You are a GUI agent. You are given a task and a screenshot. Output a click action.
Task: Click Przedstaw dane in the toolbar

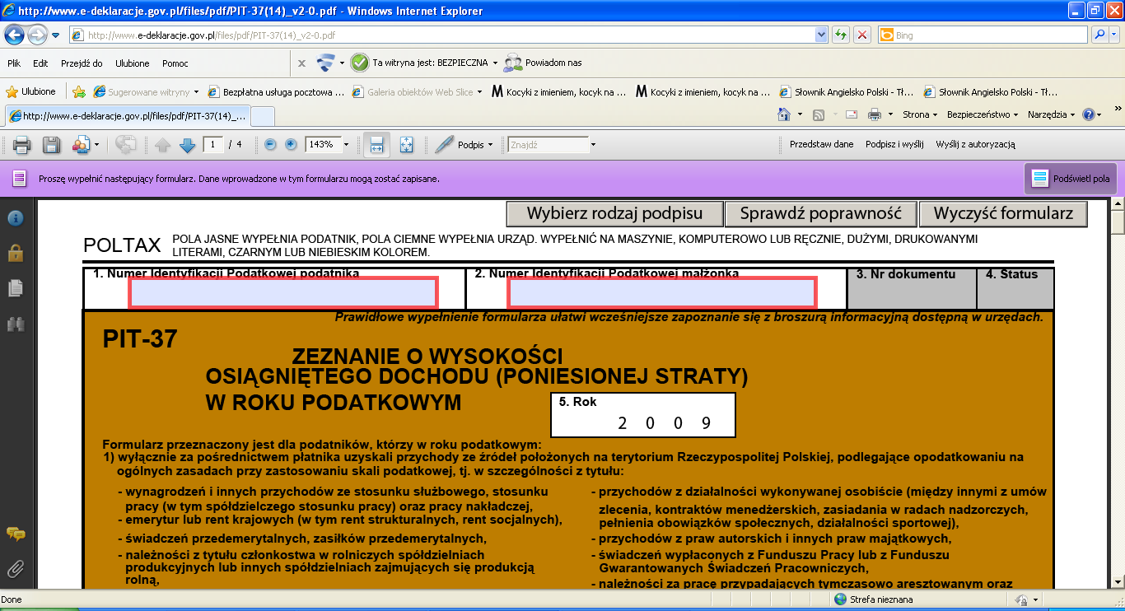coord(821,145)
